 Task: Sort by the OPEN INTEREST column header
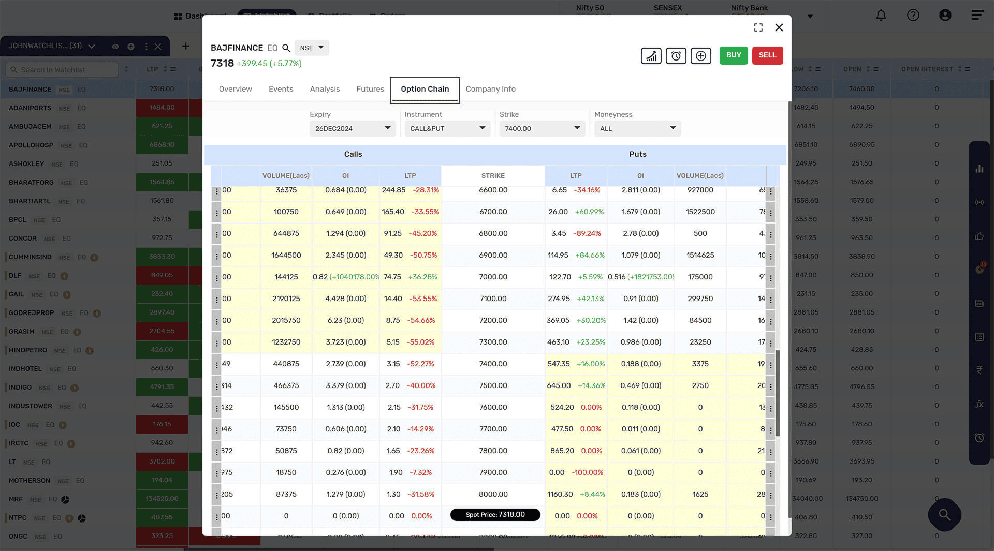(927, 69)
